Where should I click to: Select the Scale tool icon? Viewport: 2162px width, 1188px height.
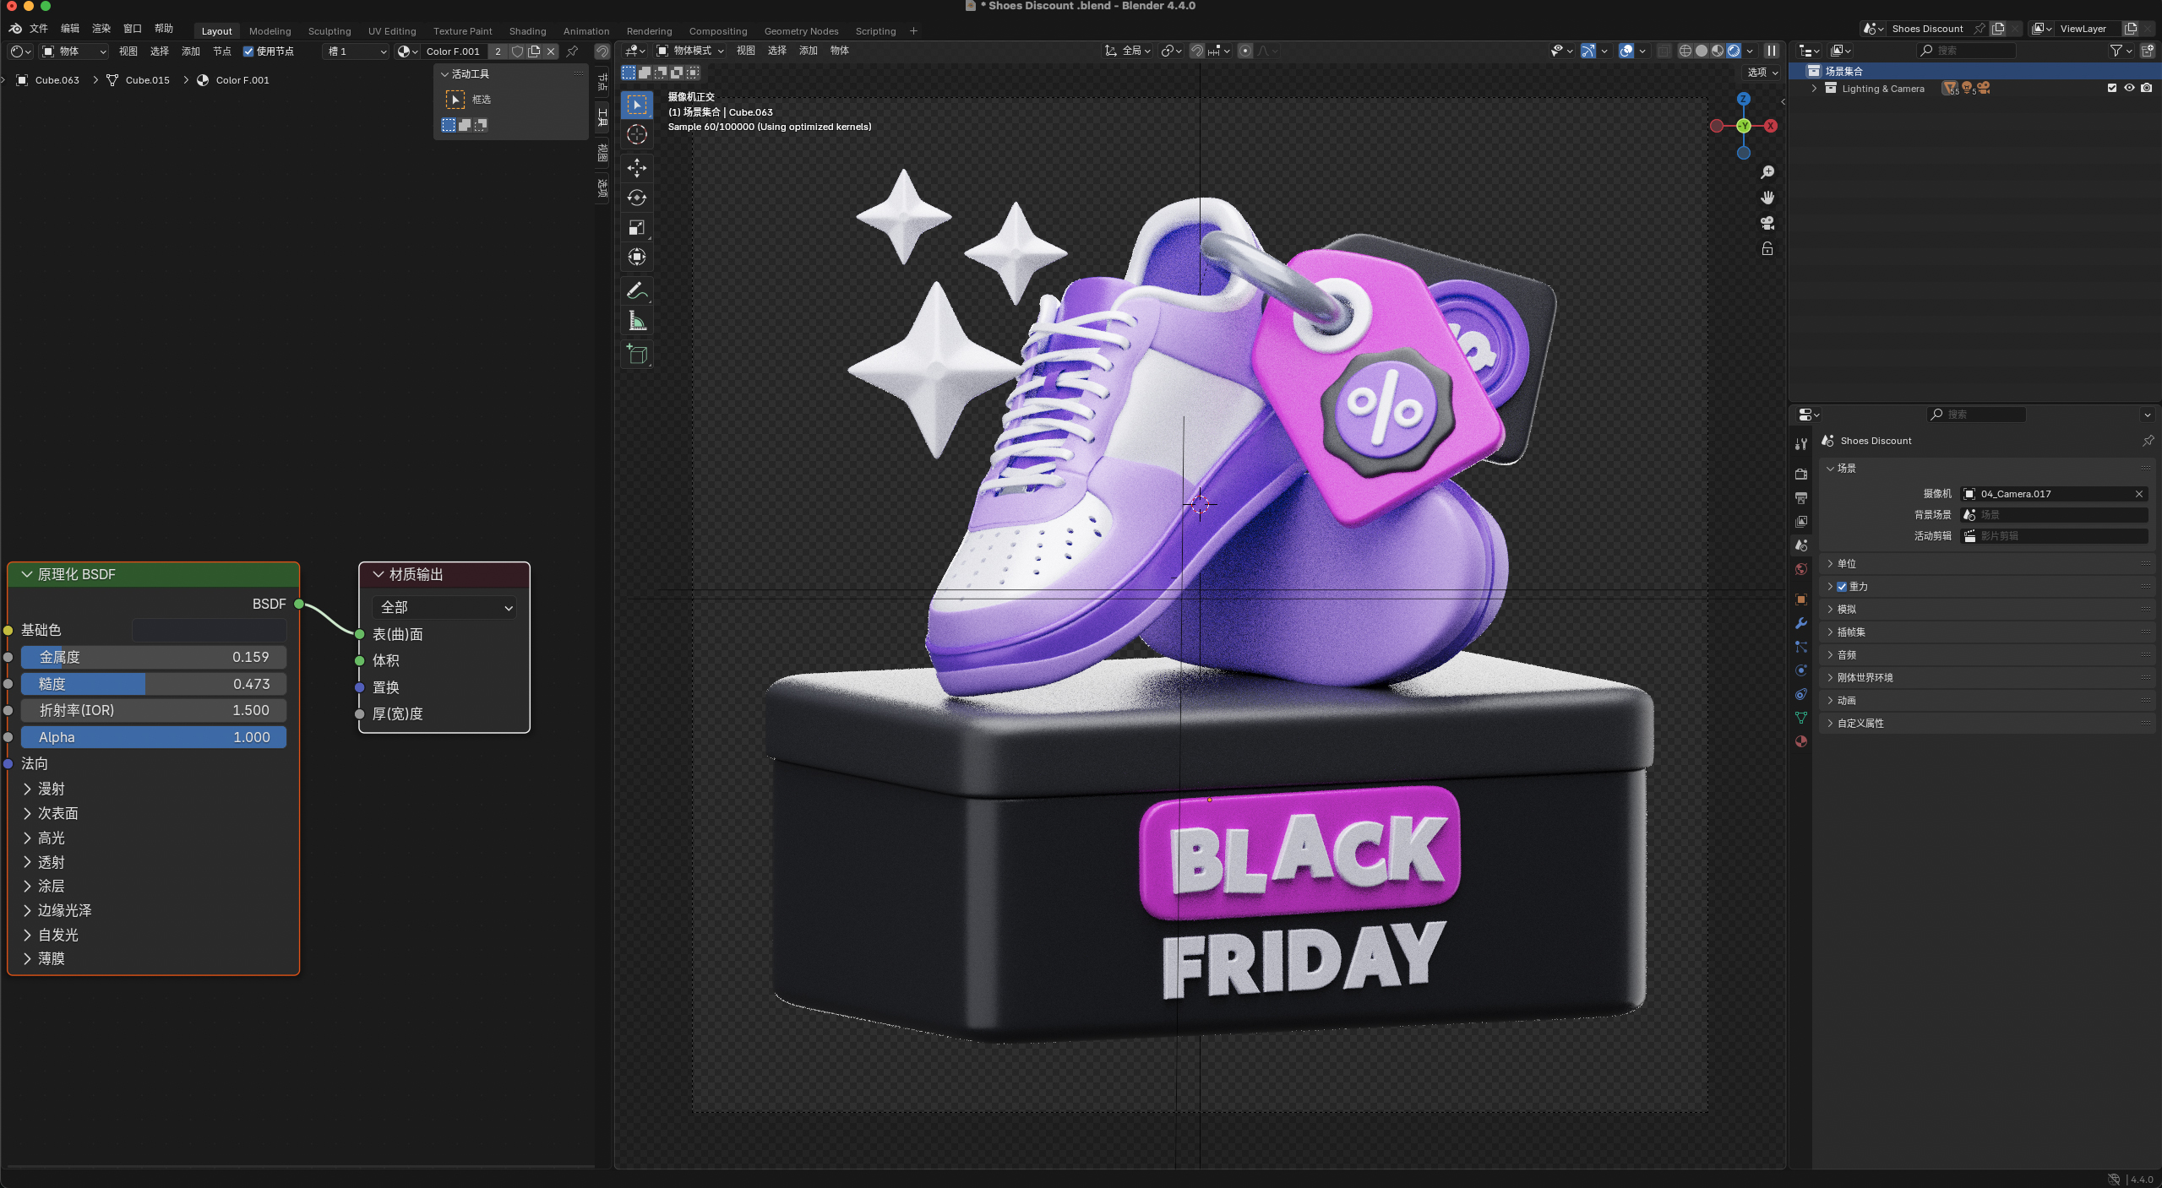tap(637, 227)
